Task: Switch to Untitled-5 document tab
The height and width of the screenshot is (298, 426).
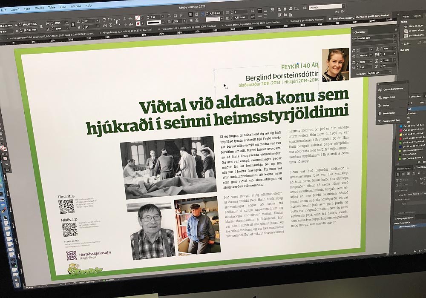Action: coord(306,20)
